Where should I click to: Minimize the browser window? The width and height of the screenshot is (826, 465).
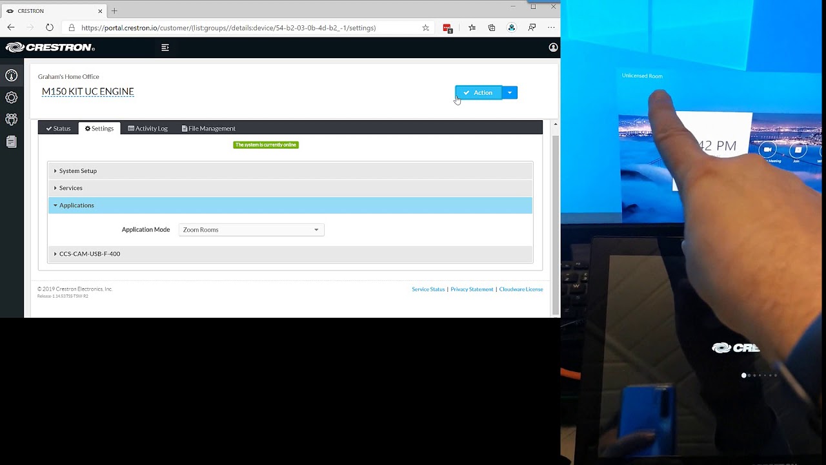pyautogui.click(x=513, y=6)
